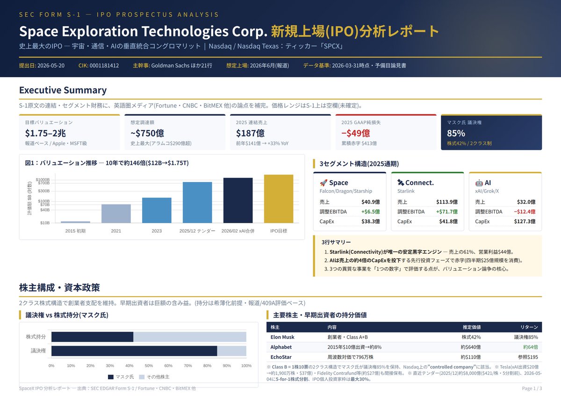Click the Space CapEx value $38.3億
Screen dimensions: 561x396
371,221
